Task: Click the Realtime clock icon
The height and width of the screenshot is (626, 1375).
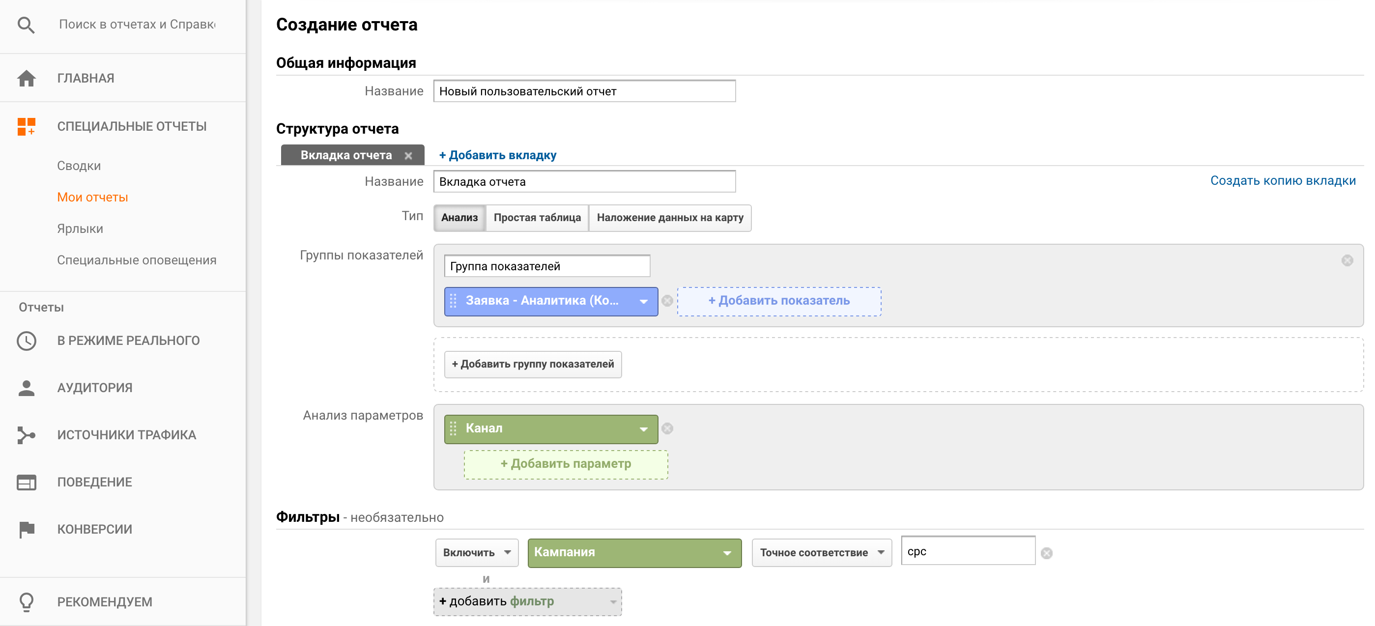Action: [26, 341]
